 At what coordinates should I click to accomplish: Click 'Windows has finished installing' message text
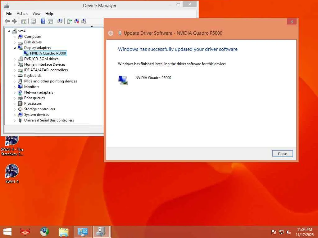pyautogui.click(x=172, y=64)
